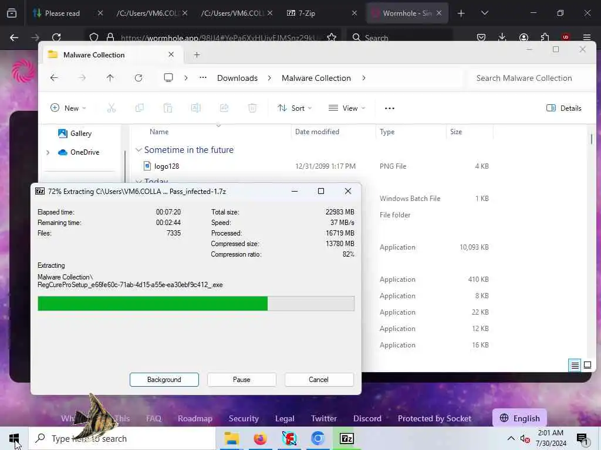Expand chevron after Downloads breadcrumb
Screen dimensions: 601x450
tap(269, 78)
